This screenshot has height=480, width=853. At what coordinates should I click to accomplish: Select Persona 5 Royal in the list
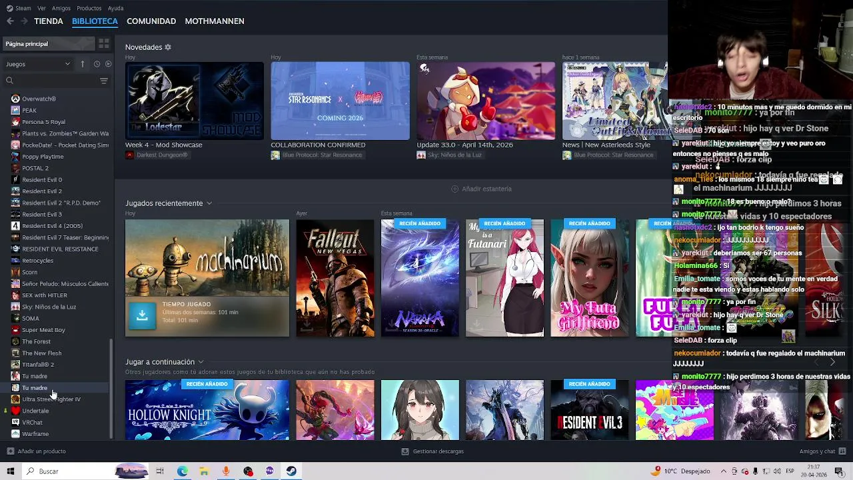(44, 122)
